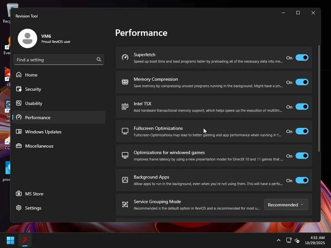The width and height of the screenshot is (331, 248).
Task: Click the user profile avatar
Action: [x=27, y=38]
